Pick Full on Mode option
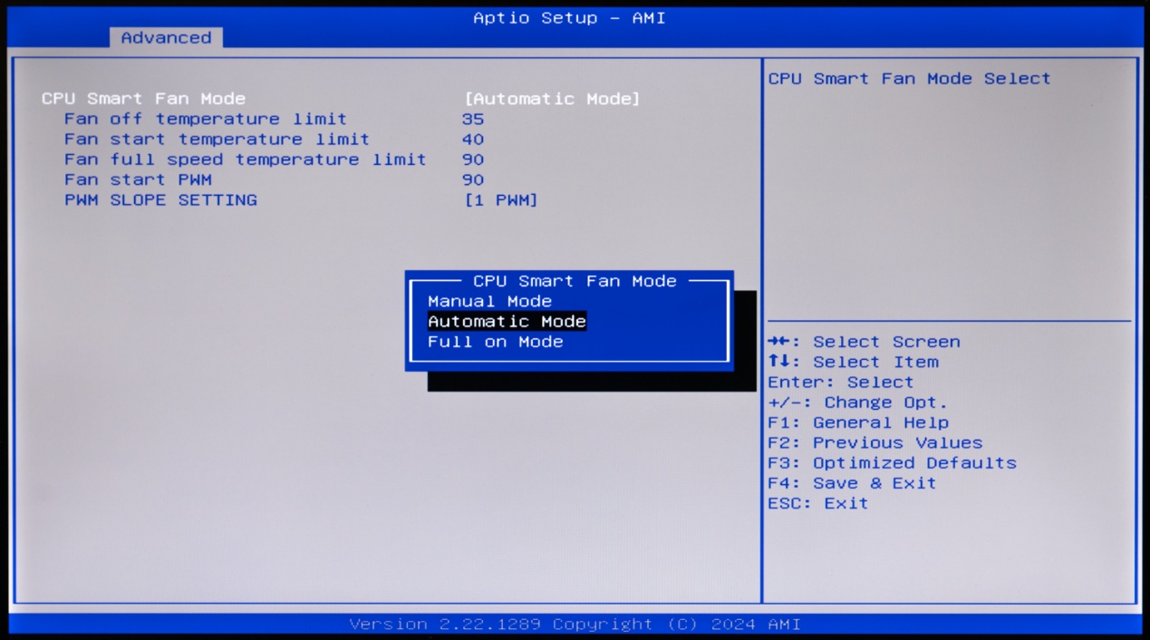Image resolution: width=1150 pixels, height=640 pixels. [x=495, y=342]
